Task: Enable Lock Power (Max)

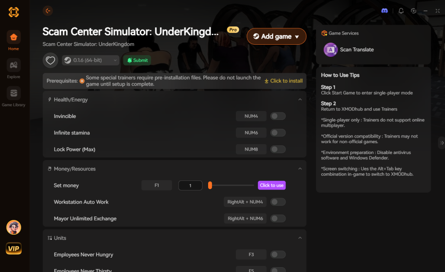Action: (278, 149)
